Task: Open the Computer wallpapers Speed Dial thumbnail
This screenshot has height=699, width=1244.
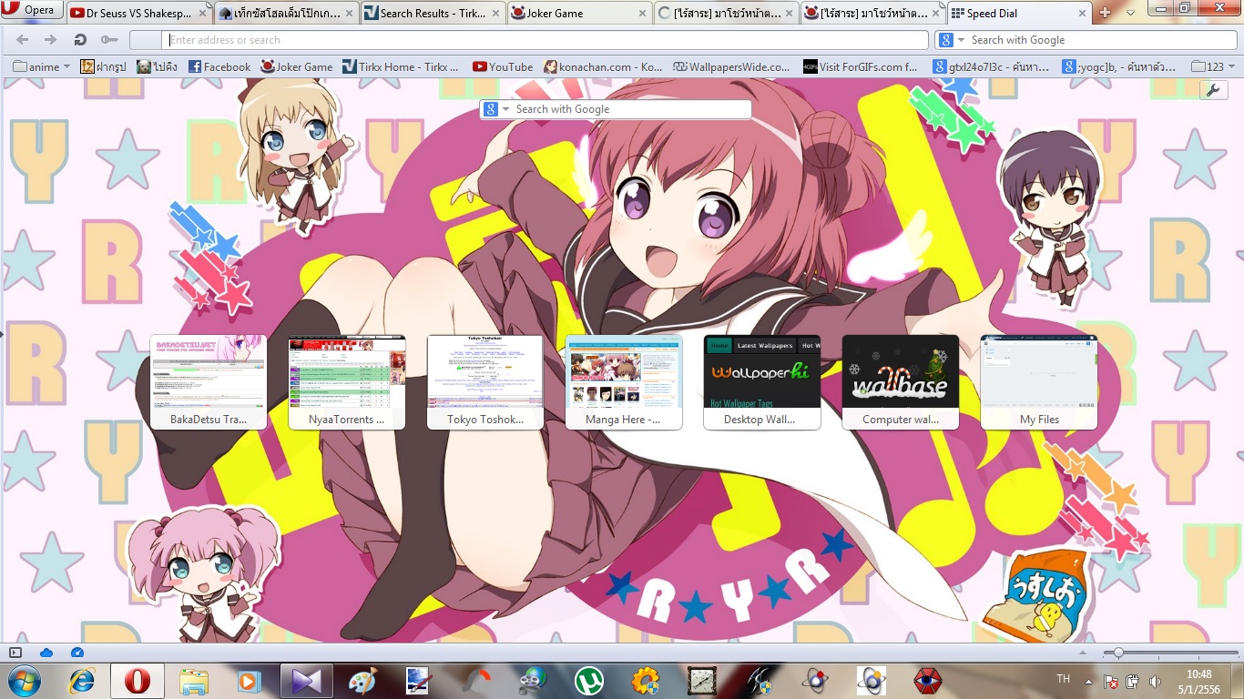Action: 901,382
